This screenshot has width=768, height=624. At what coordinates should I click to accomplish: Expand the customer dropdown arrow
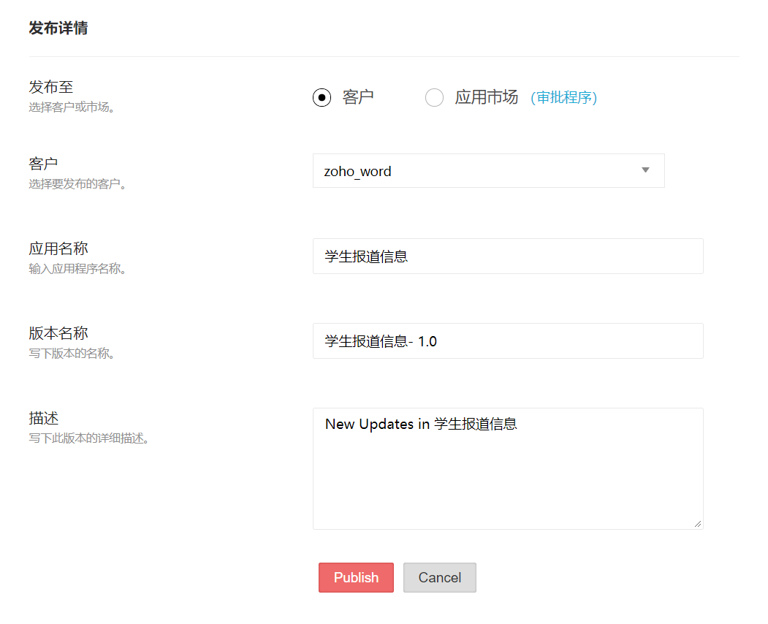pos(645,170)
